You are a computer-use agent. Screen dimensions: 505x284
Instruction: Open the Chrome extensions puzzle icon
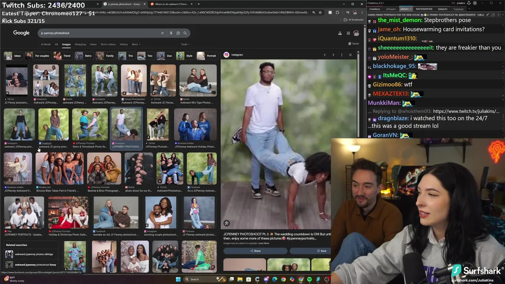coord(337,12)
